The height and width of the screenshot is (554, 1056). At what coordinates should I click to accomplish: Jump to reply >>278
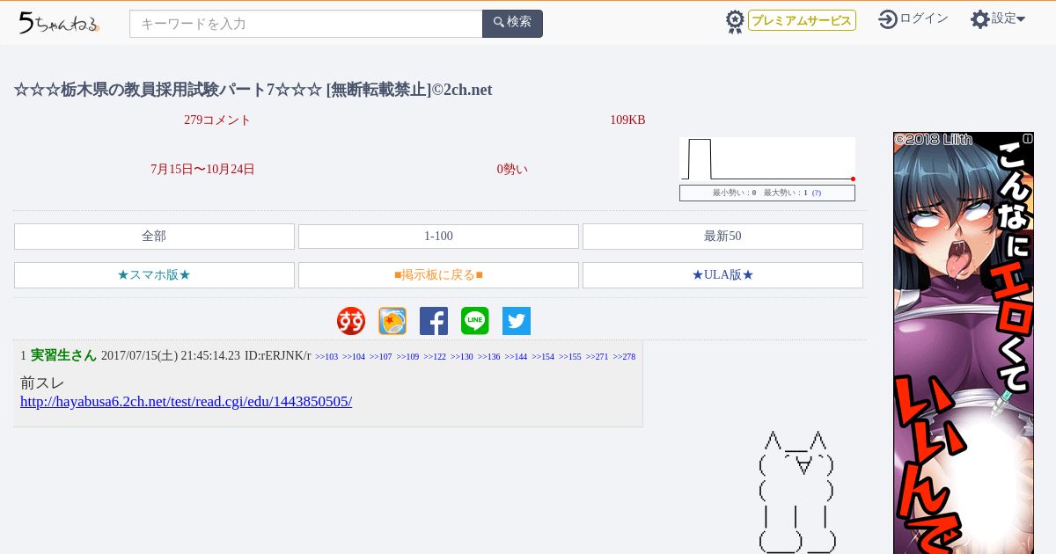624,357
